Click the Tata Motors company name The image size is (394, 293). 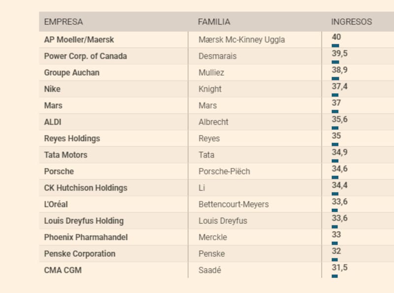tap(66, 155)
